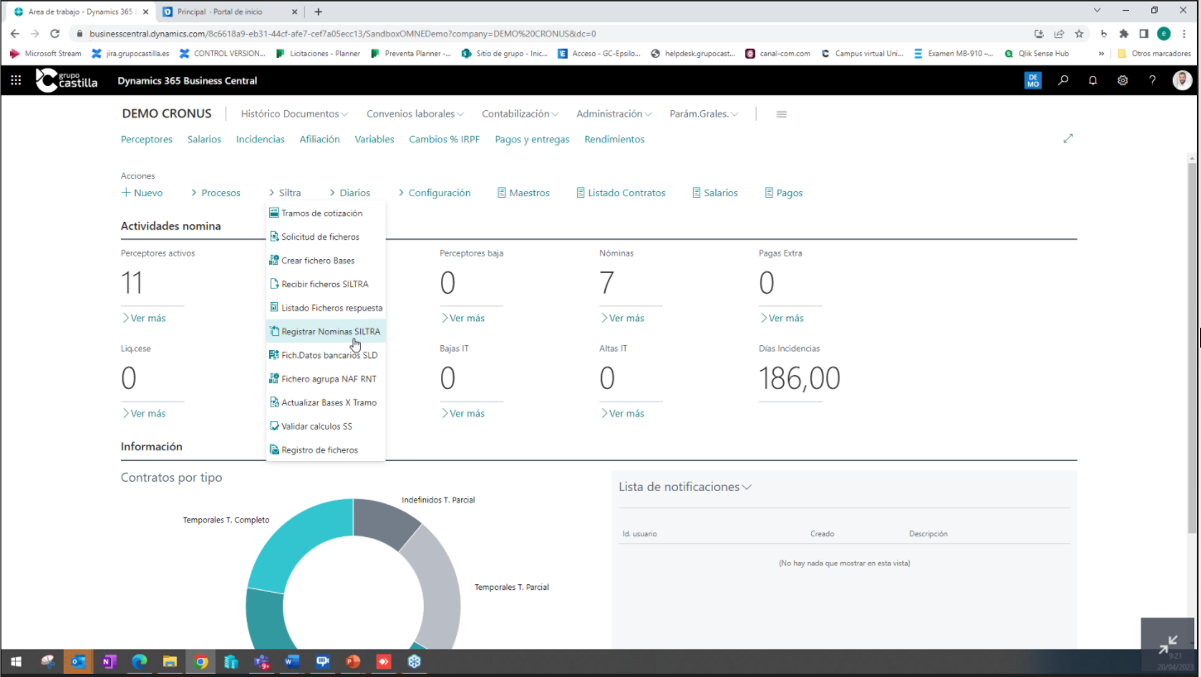This screenshot has width=1201, height=677.
Task: Open PowerPoint from the Windows taskbar
Action: pos(353,662)
